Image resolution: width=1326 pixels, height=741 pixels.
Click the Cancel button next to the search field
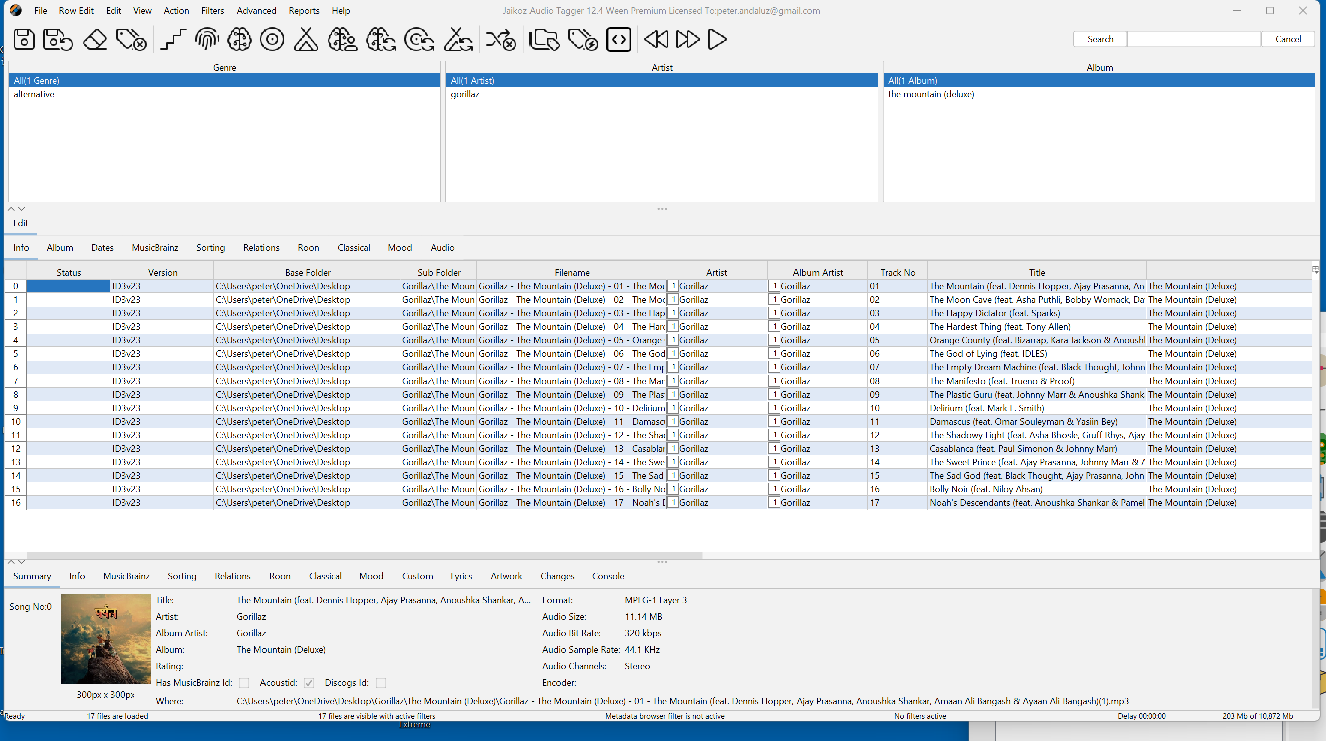(x=1288, y=39)
